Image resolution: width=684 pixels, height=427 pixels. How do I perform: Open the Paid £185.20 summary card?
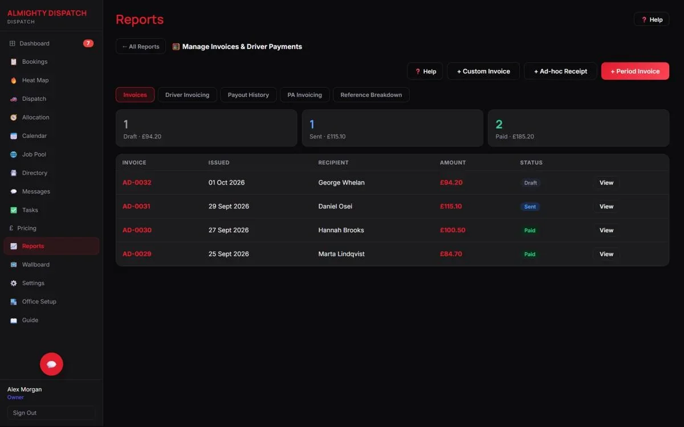(x=579, y=128)
